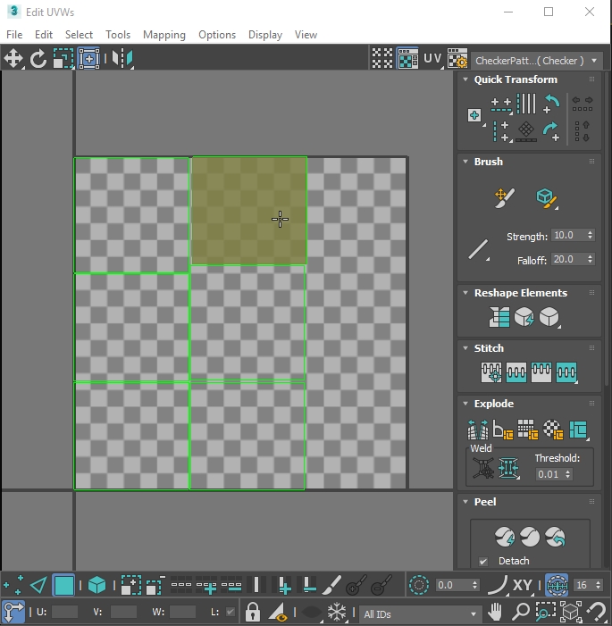Select the Relax brush with cube icon
The height and width of the screenshot is (626, 612).
click(x=547, y=198)
